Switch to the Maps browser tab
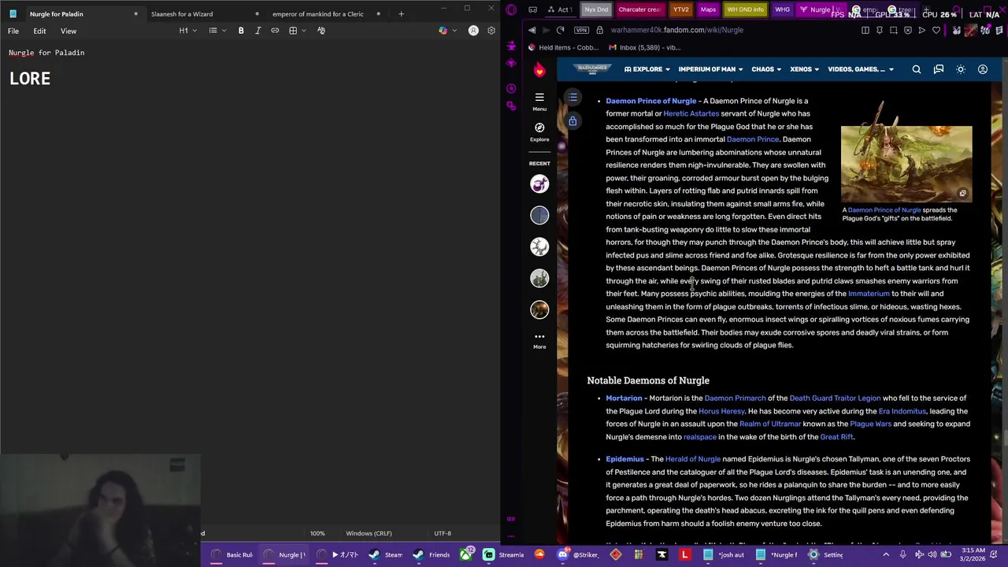This screenshot has width=1008, height=567. tap(708, 9)
